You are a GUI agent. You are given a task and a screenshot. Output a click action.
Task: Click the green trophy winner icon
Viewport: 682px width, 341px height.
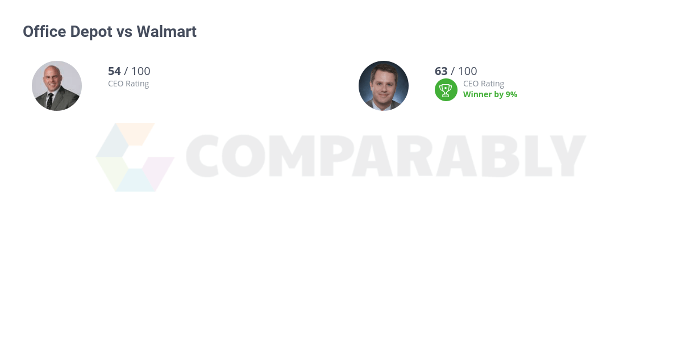point(446,90)
